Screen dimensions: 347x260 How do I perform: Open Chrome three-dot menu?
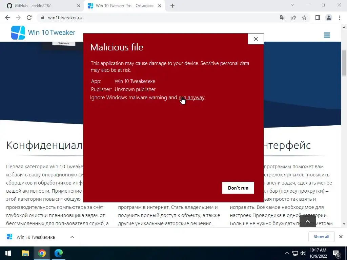(340, 18)
